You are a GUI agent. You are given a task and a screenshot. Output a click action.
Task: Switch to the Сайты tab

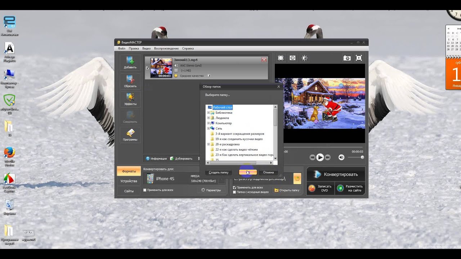coord(129,191)
